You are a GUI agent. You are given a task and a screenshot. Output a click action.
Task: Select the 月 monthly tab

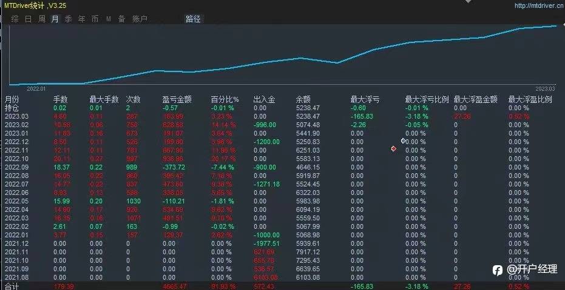pos(55,19)
